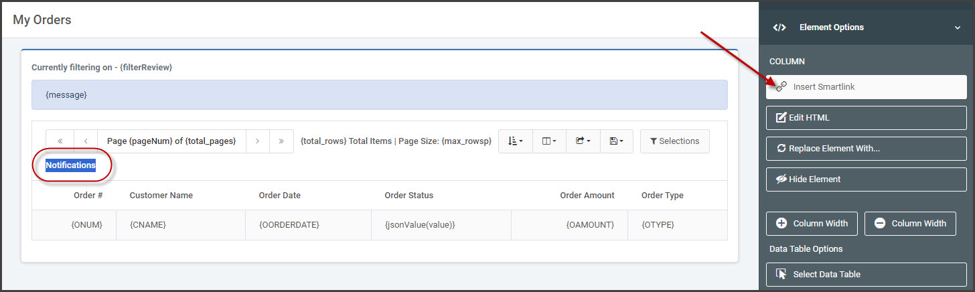Image resolution: width=975 pixels, height=292 pixels.
Task: Click Replace Element With button
Action: tap(867, 149)
